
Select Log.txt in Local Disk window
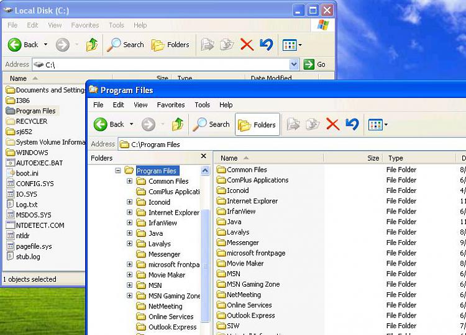pyautogui.click(x=22, y=205)
